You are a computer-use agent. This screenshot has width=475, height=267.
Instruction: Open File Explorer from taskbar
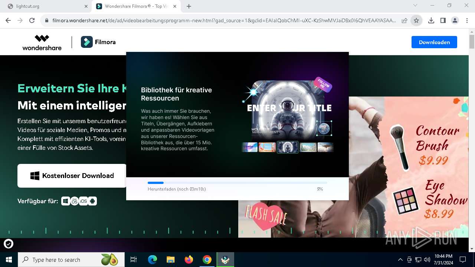point(171,260)
